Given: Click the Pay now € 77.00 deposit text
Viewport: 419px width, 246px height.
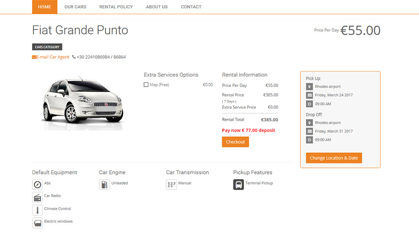Looking at the screenshot, I should pyautogui.click(x=249, y=130).
